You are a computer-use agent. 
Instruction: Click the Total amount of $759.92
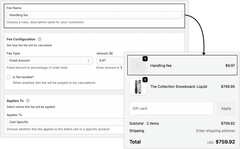coord(226,142)
